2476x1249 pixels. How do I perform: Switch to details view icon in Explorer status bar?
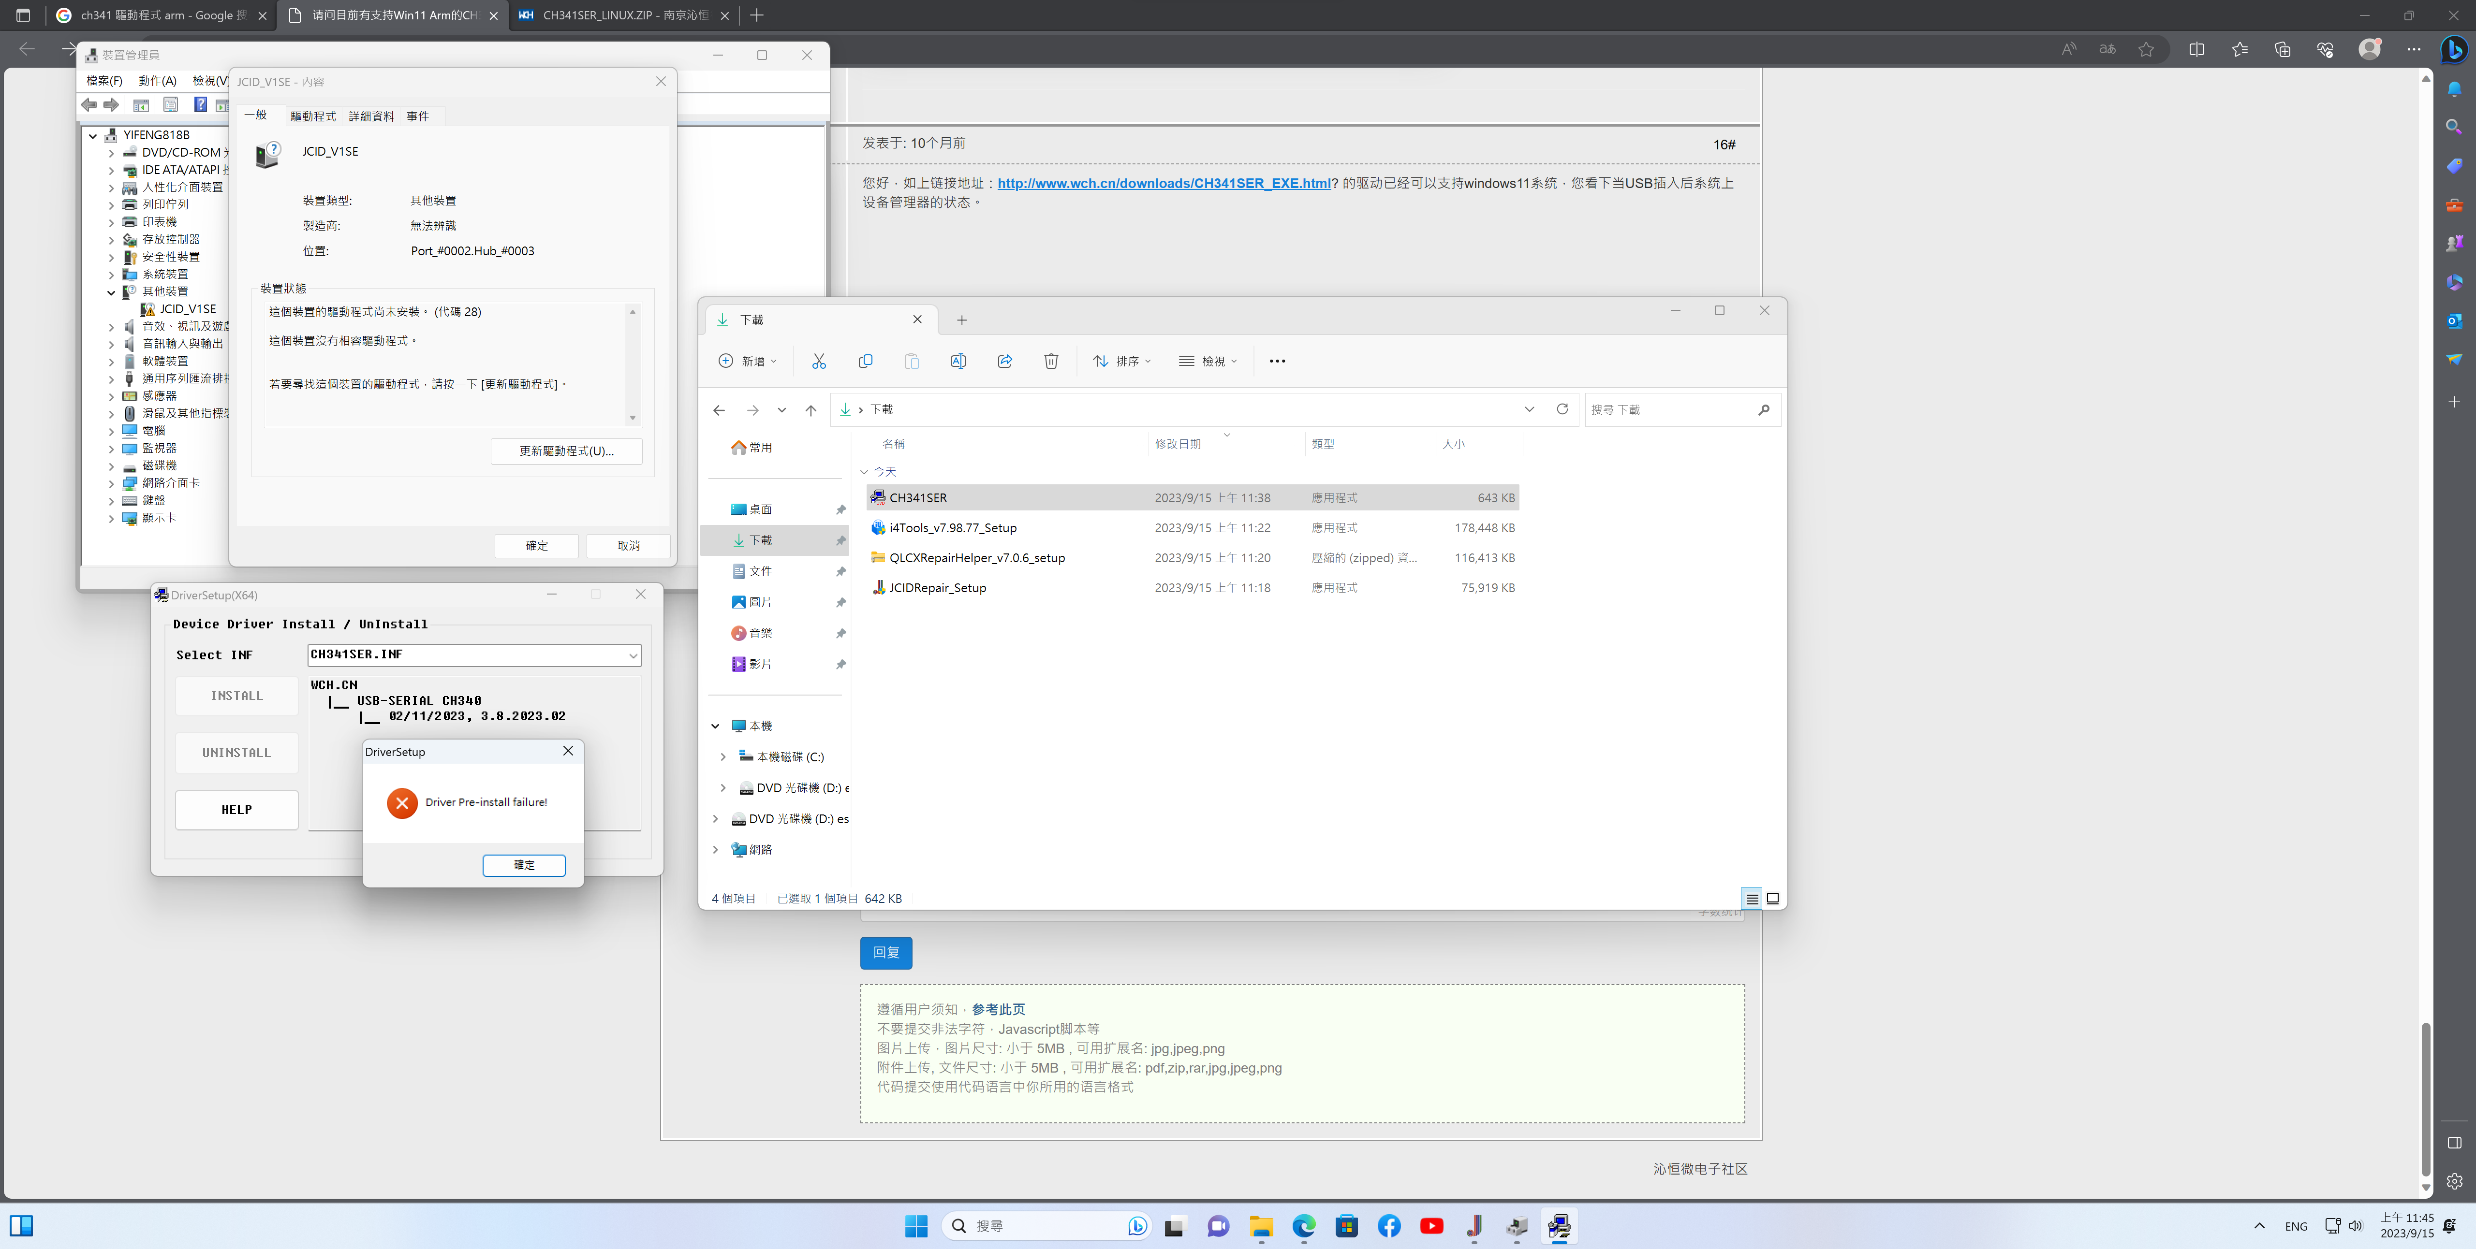pyautogui.click(x=1751, y=898)
